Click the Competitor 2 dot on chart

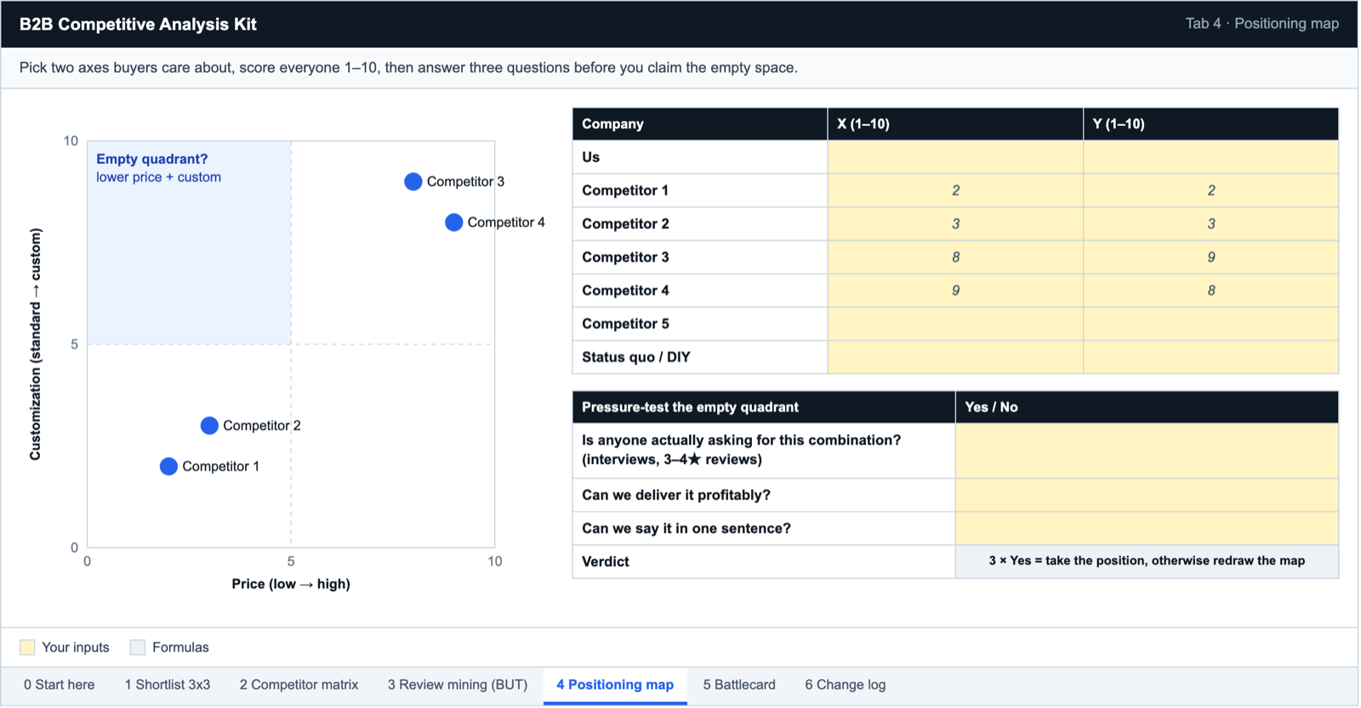209,426
